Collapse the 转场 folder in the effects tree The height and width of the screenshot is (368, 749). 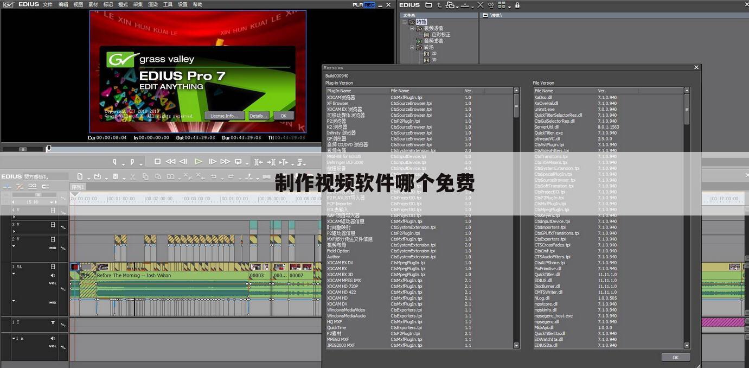click(x=412, y=47)
